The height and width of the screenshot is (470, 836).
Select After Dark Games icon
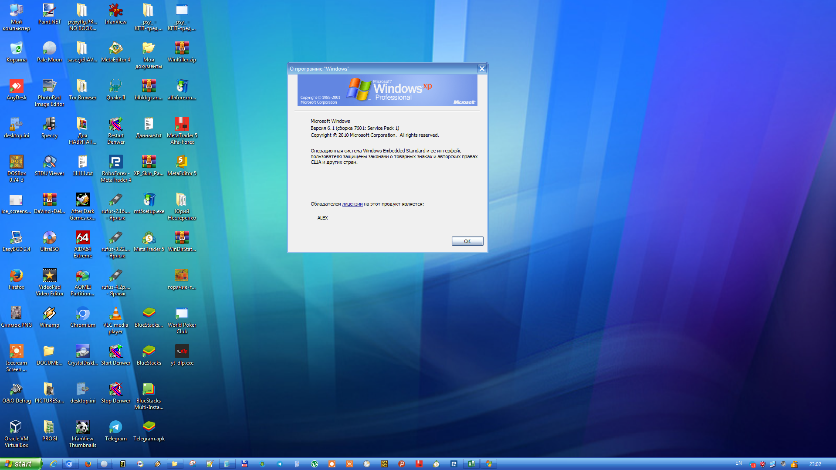(82, 206)
